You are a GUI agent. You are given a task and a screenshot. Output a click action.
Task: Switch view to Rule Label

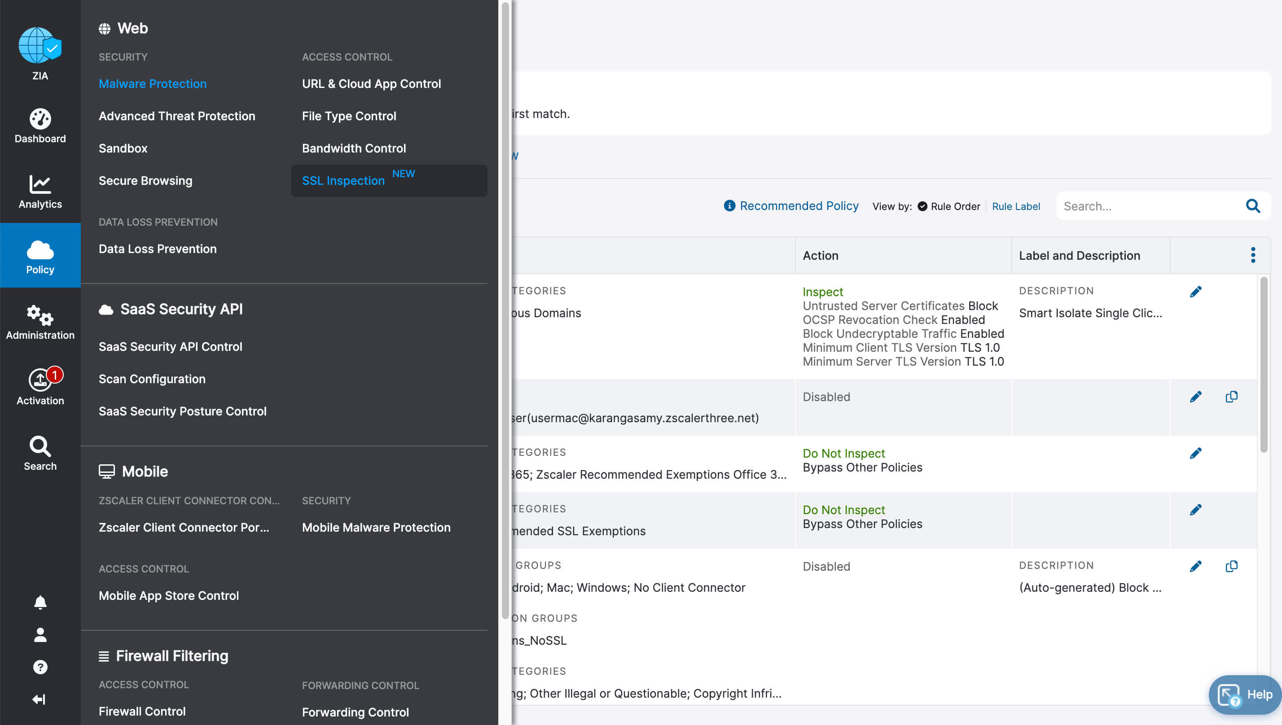(x=1015, y=206)
